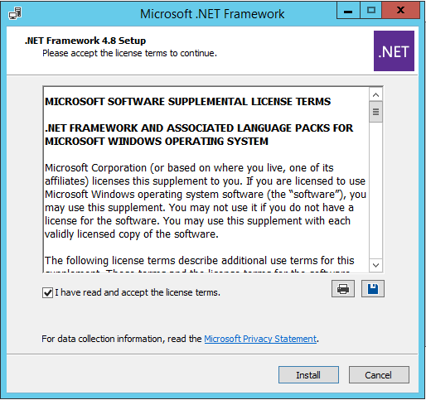Click the printer icon to print license
Screen dimensions: 426x400
343,289
